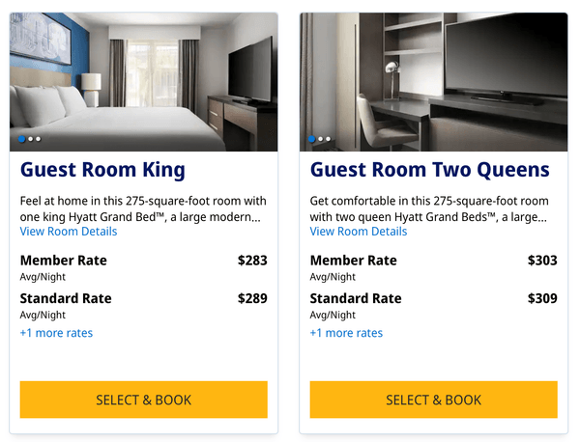The width and height of the screenshot is (580, 442).
Task: Select third carousel dot on Two Queens photo
Action: pyautogui.click(x=329, y=140)
